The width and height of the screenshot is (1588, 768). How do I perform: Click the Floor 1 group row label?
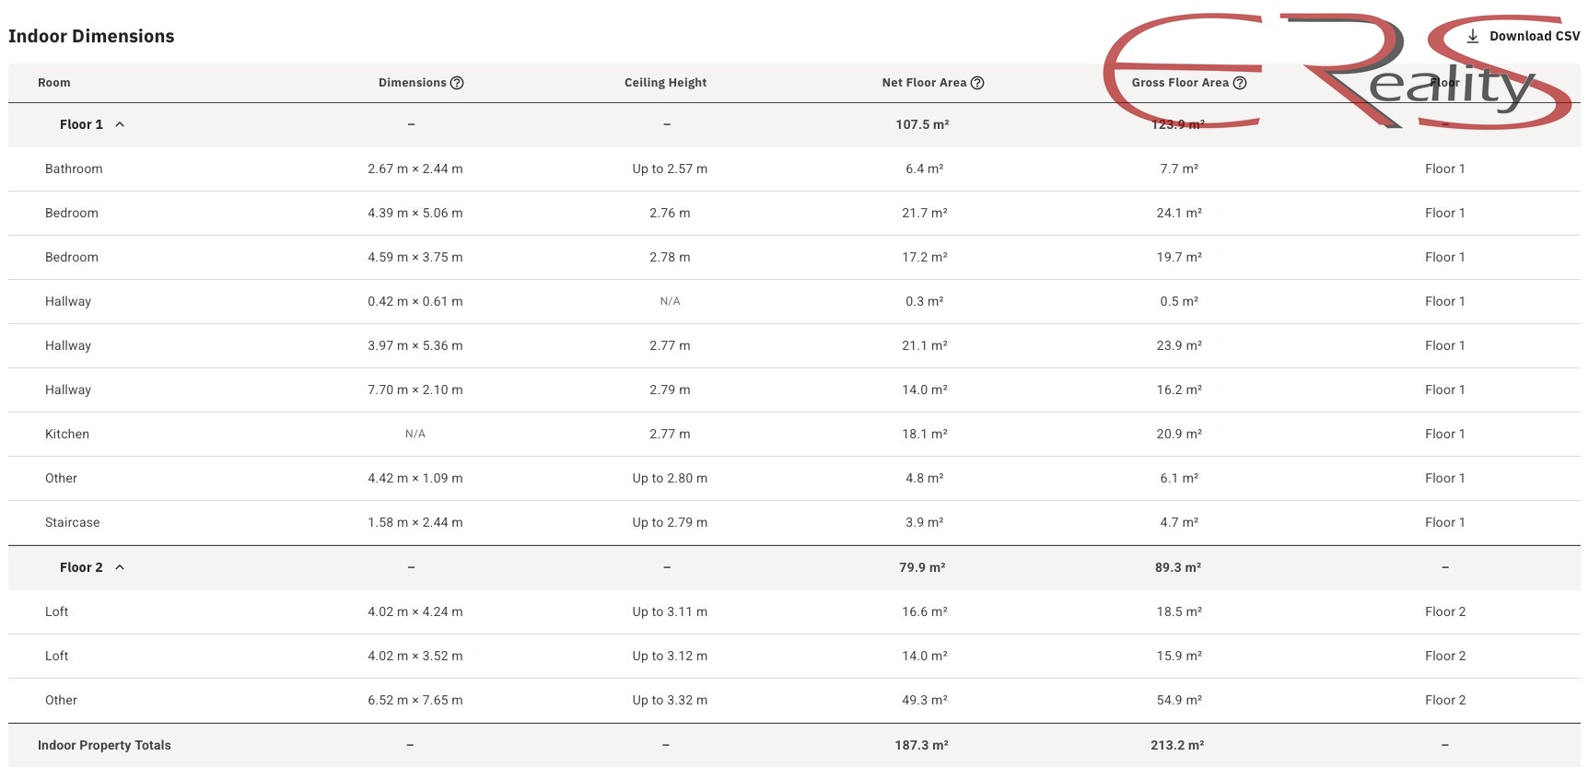[x=81, y=124]
